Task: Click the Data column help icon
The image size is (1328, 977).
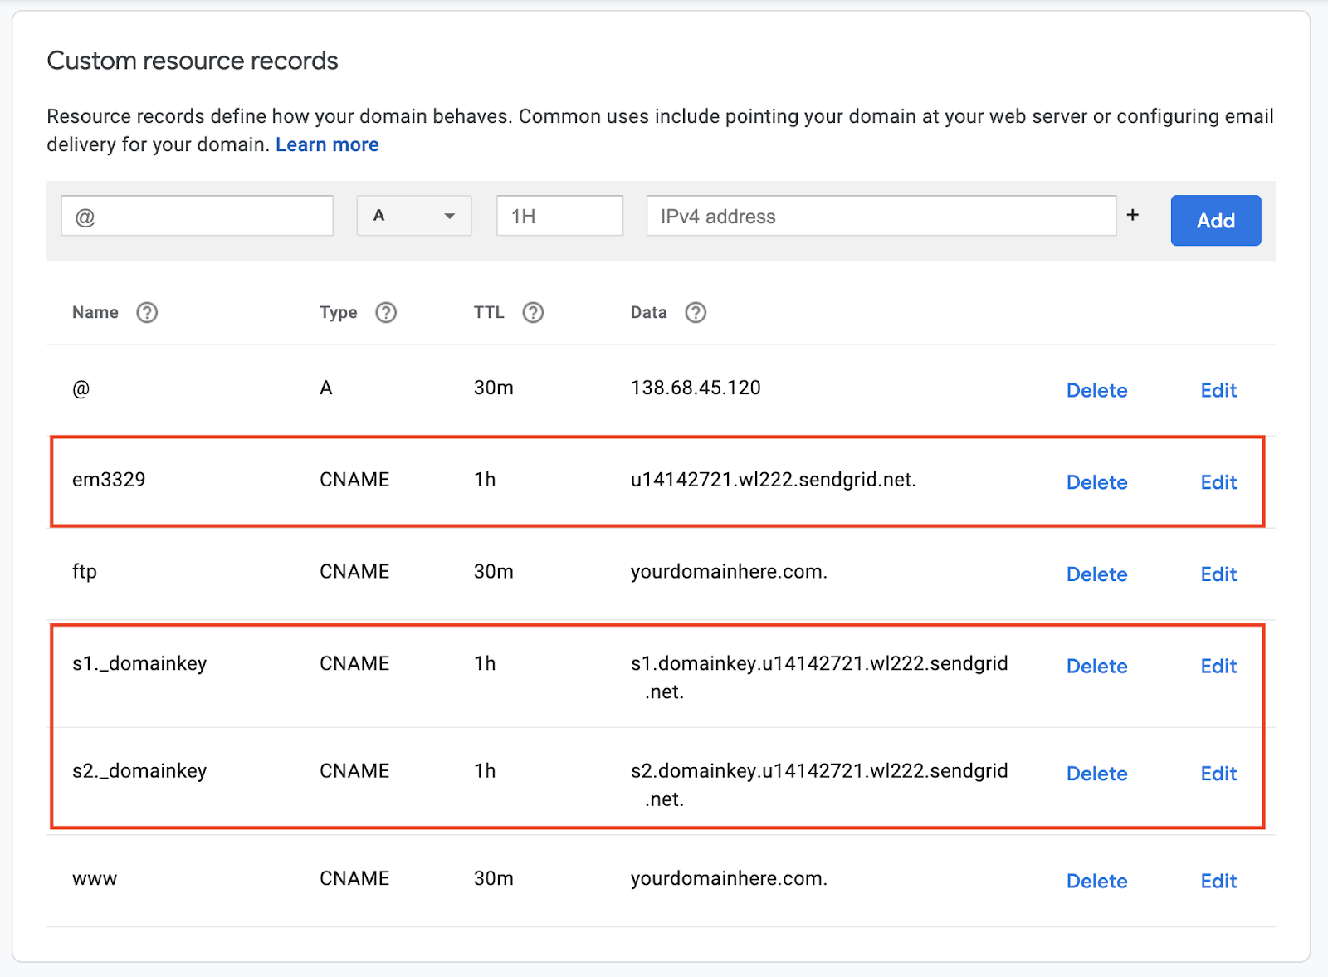Action: (696, 313)
